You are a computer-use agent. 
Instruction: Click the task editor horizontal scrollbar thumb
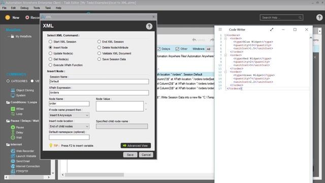click(94, 175)
